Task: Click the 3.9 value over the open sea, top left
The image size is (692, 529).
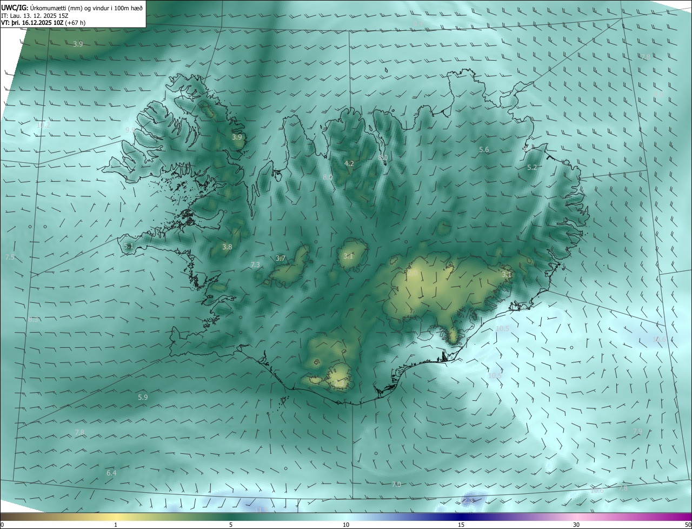Action: (x=78, y=44)
